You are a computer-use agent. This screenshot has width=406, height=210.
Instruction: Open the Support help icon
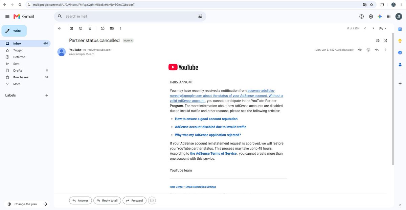(x=362, y=16)
